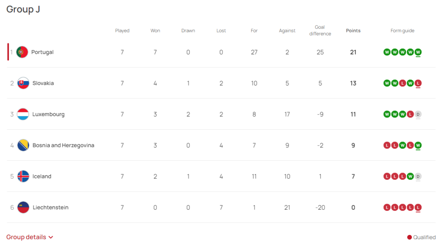Click the last win badge in Portugal's form guide
Viewport: 441px width, 245px height.
click(418, 52)
